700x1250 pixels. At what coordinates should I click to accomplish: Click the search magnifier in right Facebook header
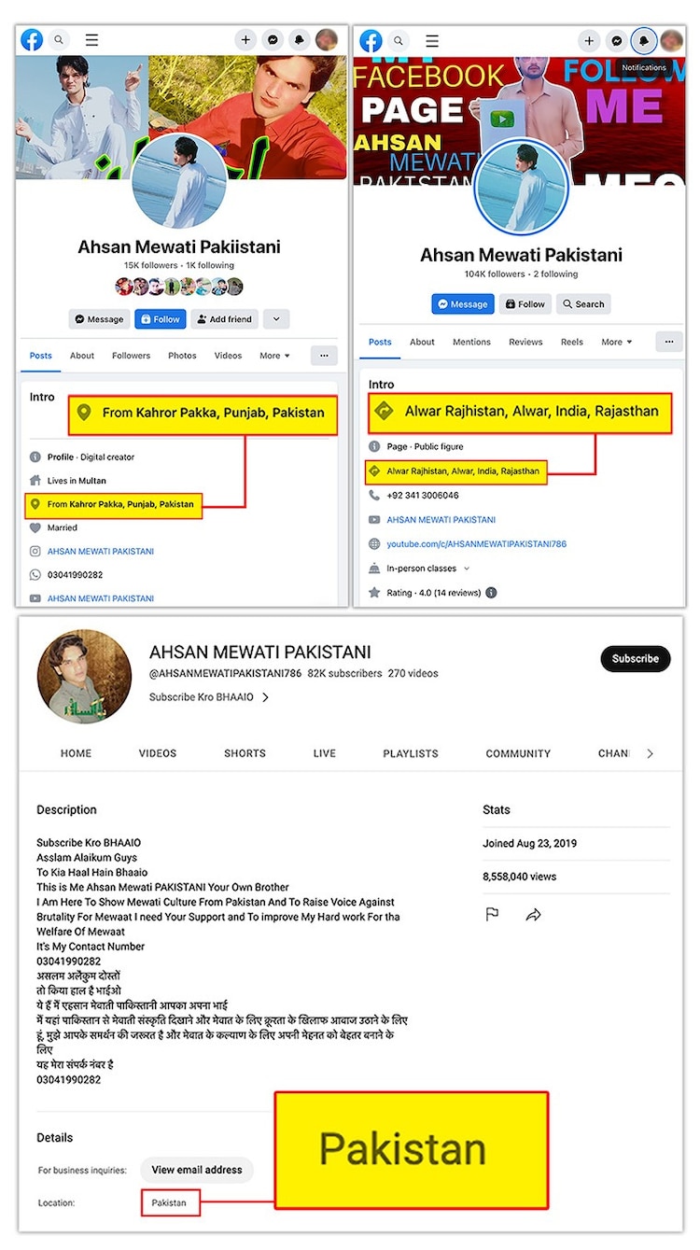[399, 41]
